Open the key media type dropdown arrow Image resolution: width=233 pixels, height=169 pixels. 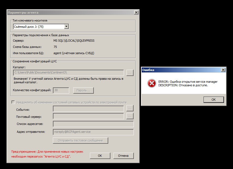tap(66, 27)
